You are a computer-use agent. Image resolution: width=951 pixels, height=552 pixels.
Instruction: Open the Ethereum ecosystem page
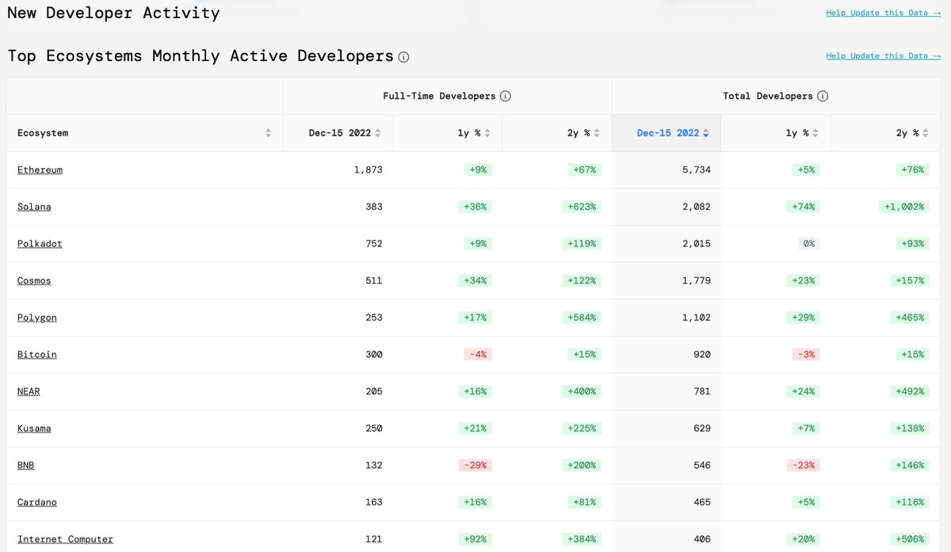pos(40,169)
